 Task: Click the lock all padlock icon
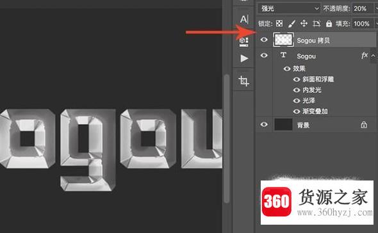(x=329, y=24)
